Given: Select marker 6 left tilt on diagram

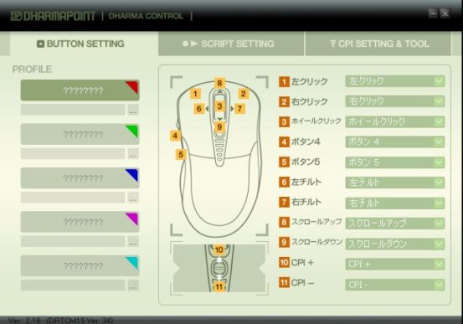Looking at the screenshot, I should click(199, 109).
